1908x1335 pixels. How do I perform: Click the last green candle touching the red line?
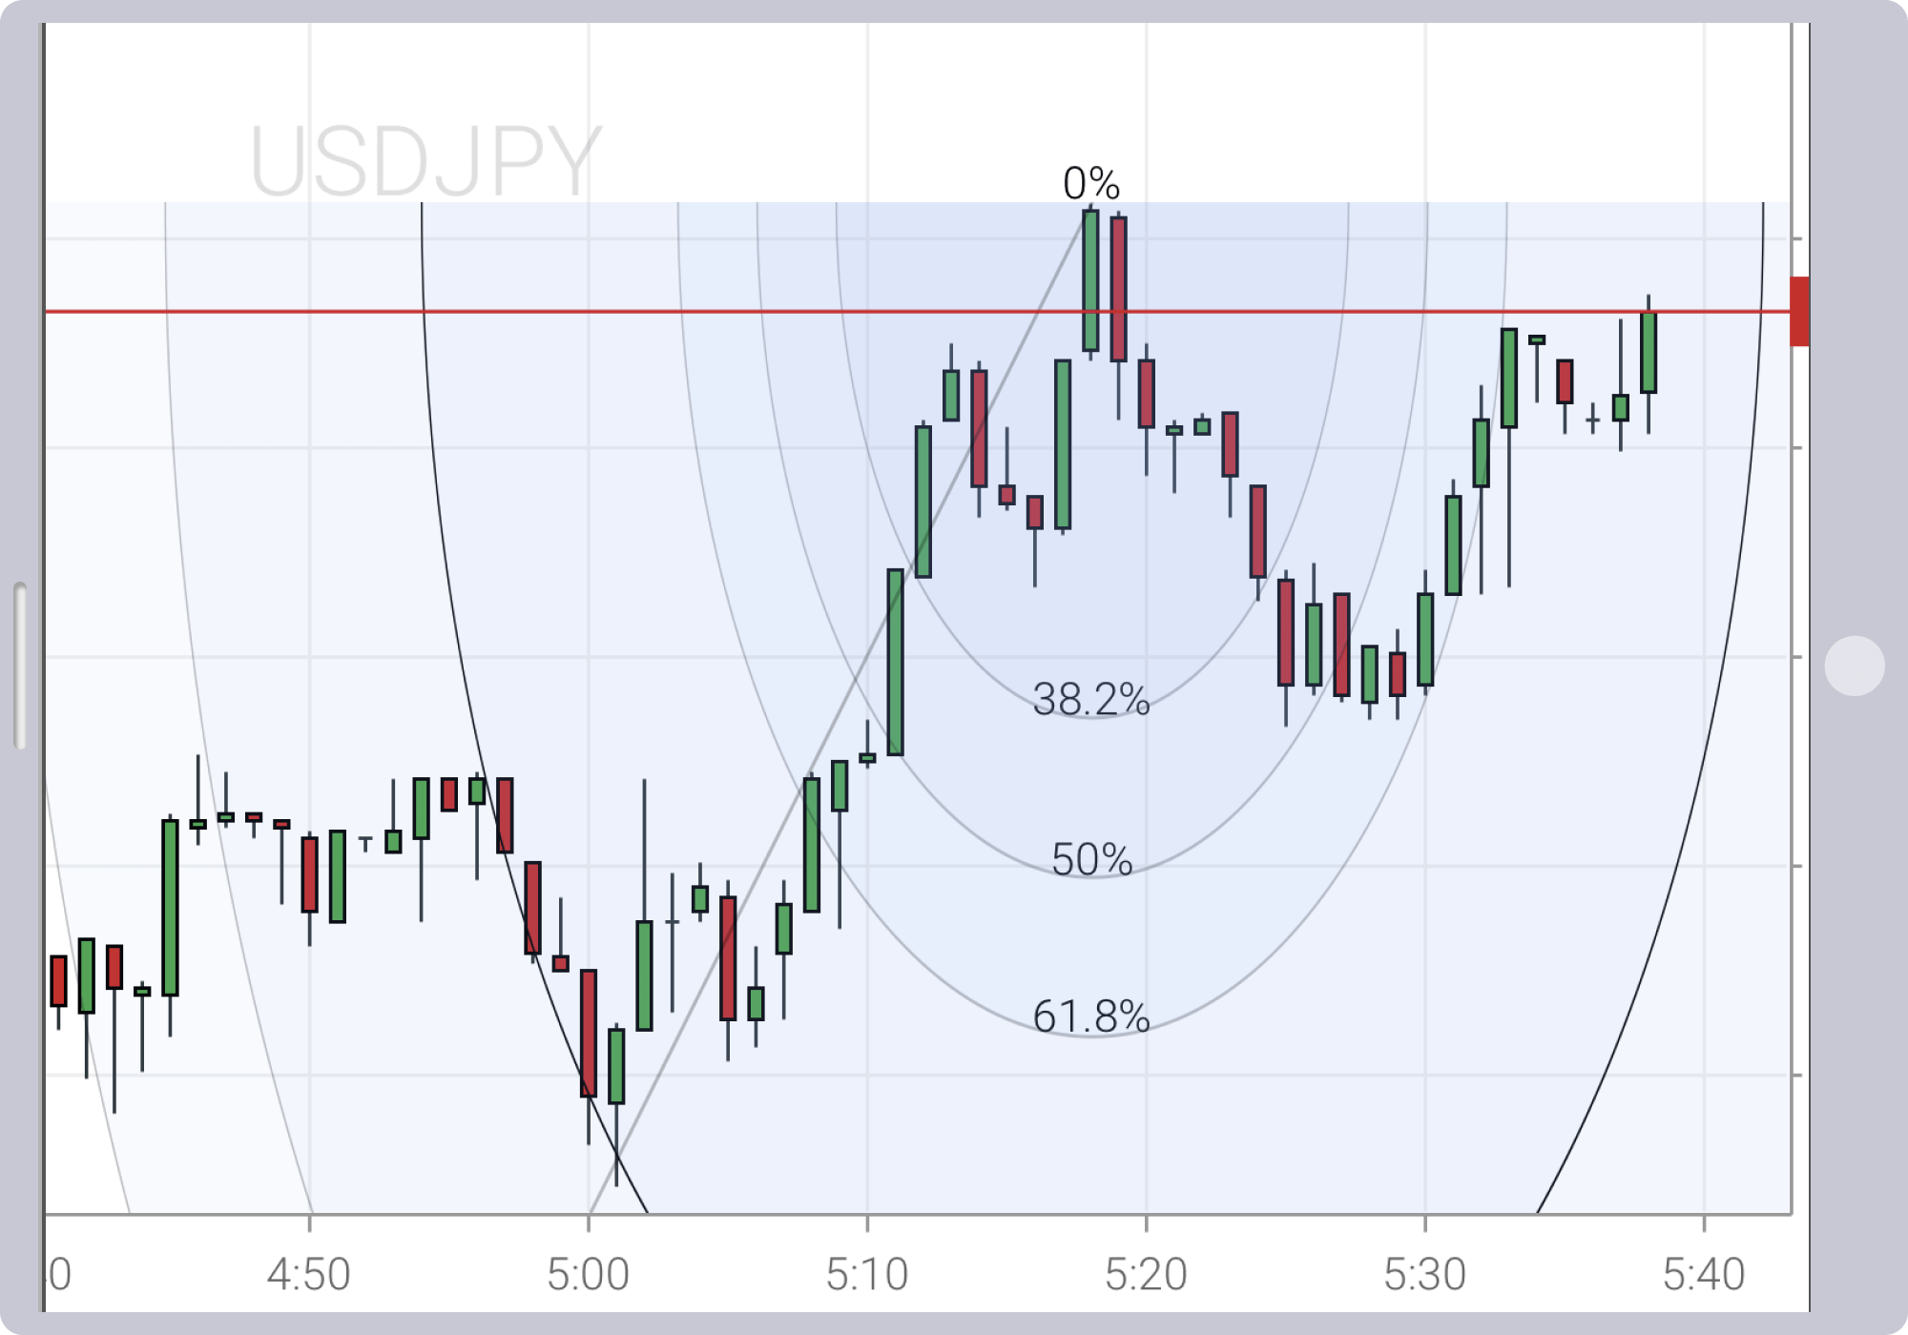click(x=1649, y=352)
